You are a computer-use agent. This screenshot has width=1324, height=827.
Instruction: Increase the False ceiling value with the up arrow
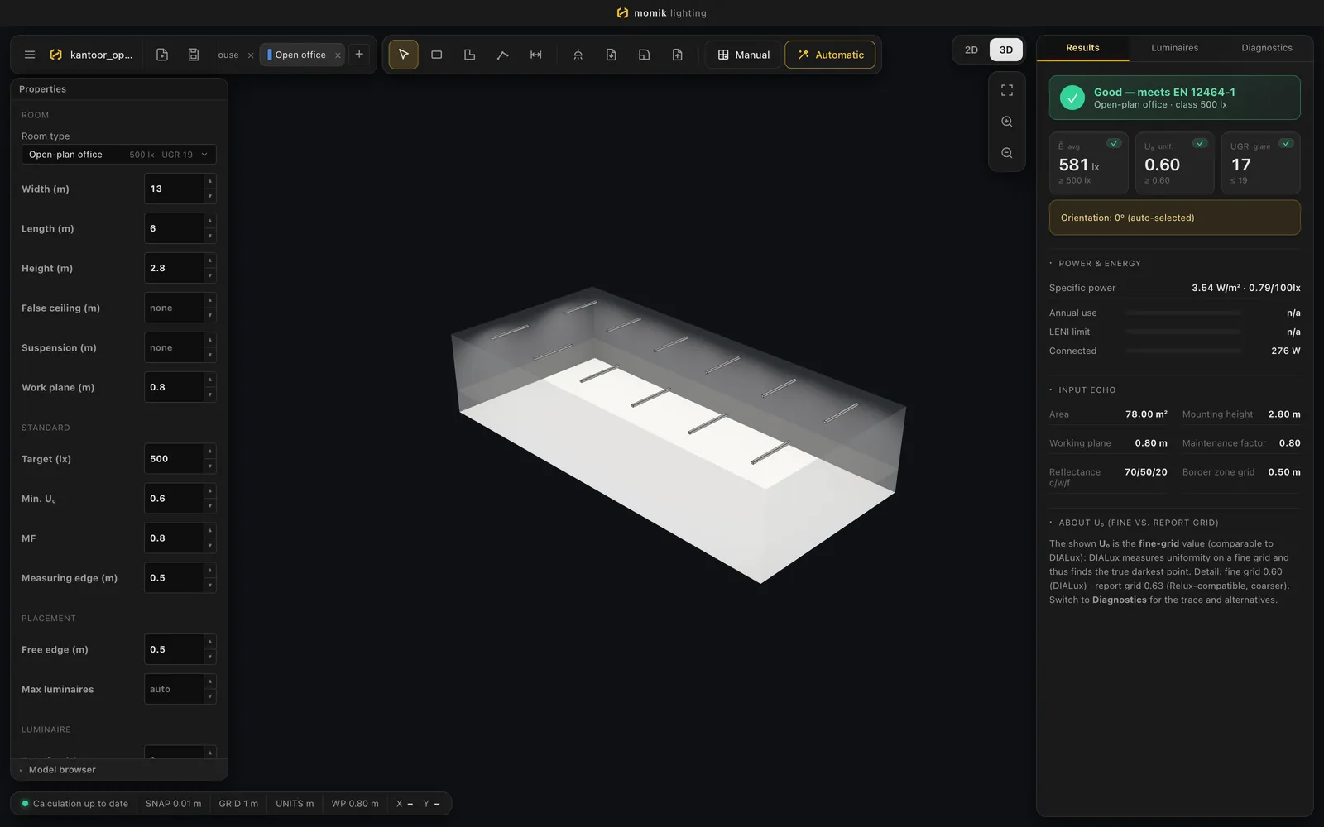coord(210,300)
